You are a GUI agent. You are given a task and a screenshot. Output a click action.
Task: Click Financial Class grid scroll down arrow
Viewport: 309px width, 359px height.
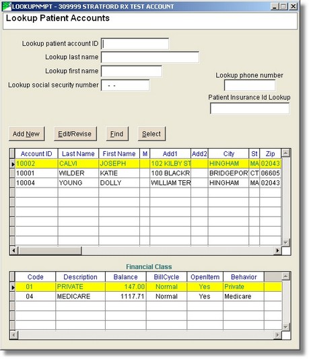point(285,327)
